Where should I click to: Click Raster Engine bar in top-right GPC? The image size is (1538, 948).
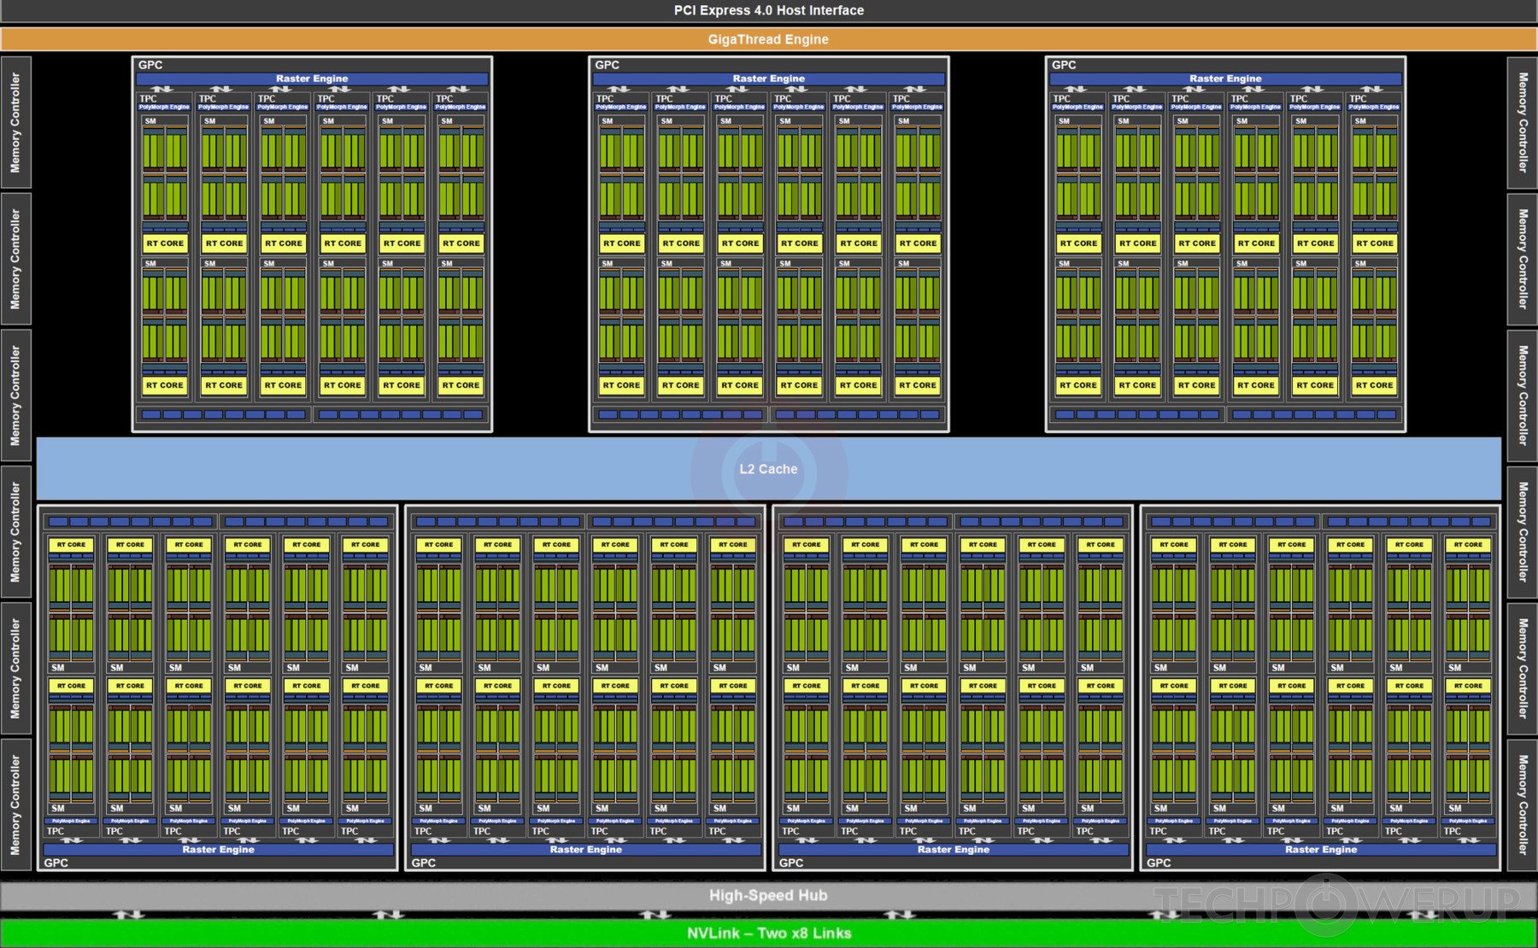[x=1225, y=79]
